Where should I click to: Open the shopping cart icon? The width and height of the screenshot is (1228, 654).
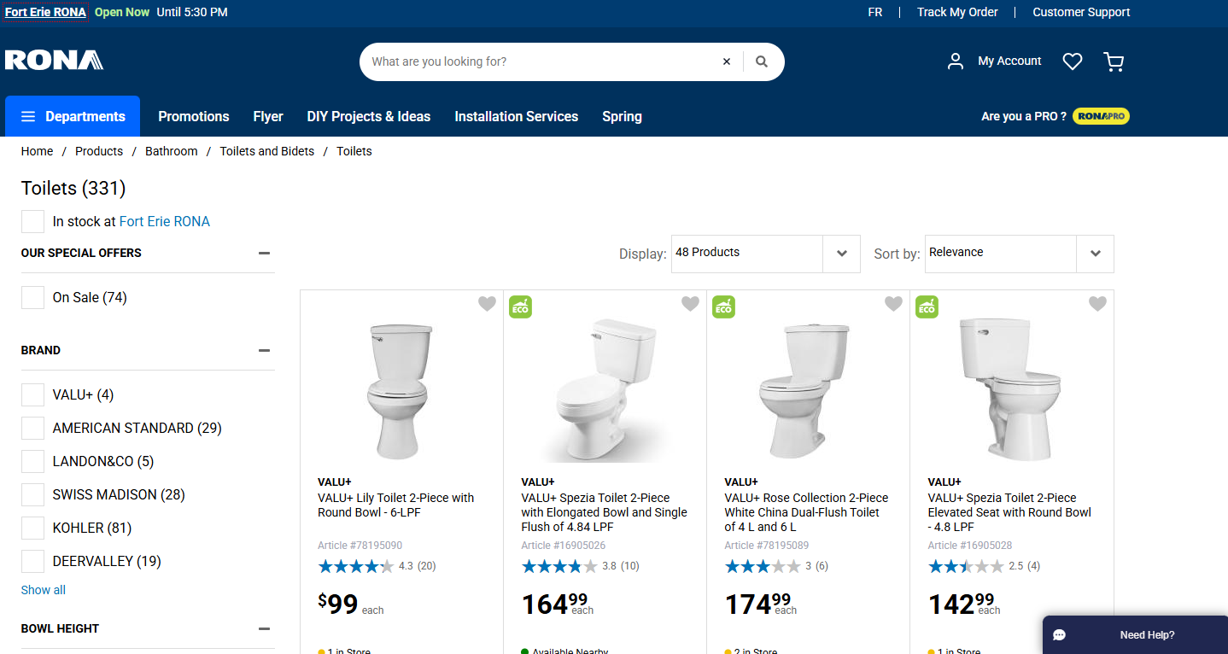pyautogui.click(x=1114, y=61)
